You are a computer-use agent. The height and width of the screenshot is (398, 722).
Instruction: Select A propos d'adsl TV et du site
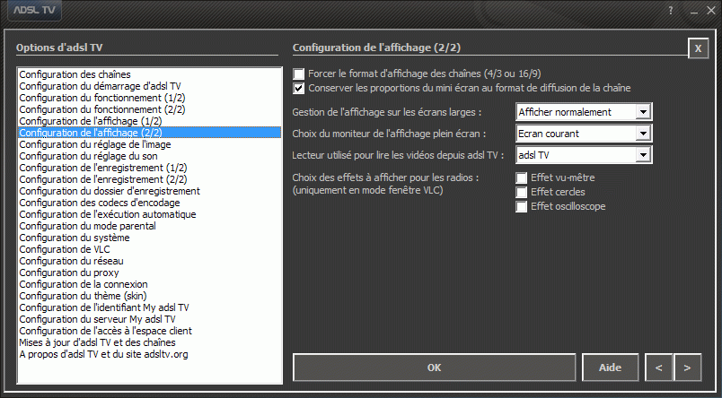pos(150,354)
